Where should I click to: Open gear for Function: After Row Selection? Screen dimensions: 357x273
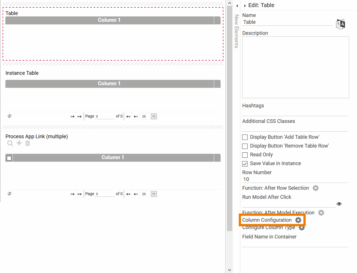(316, 188)
